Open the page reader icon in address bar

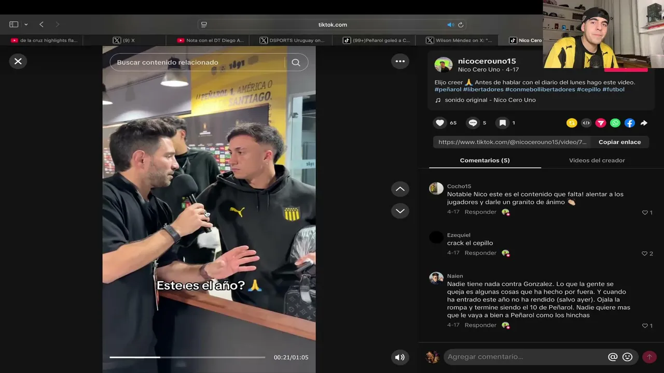[204, 24]
